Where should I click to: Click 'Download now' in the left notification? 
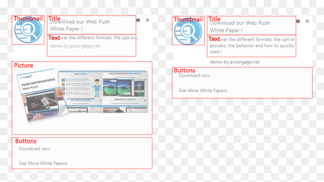pyautogui.click(x=35, y=149)
